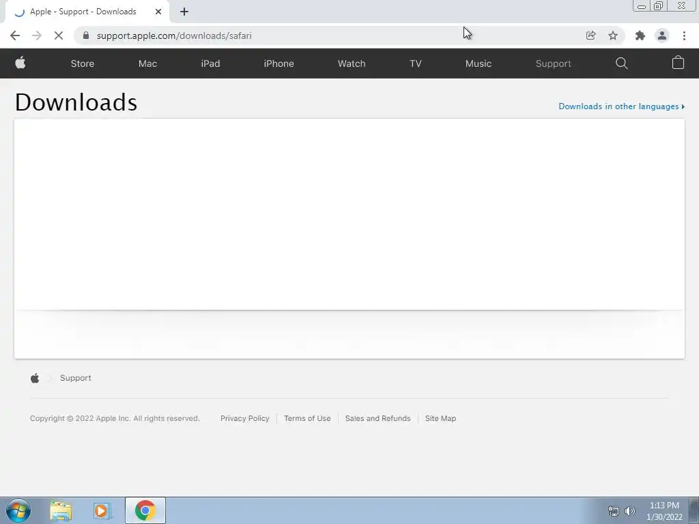Screen dimensions: 699x524
Task: Expand Downloads in other languages
Action: [621, 106]
